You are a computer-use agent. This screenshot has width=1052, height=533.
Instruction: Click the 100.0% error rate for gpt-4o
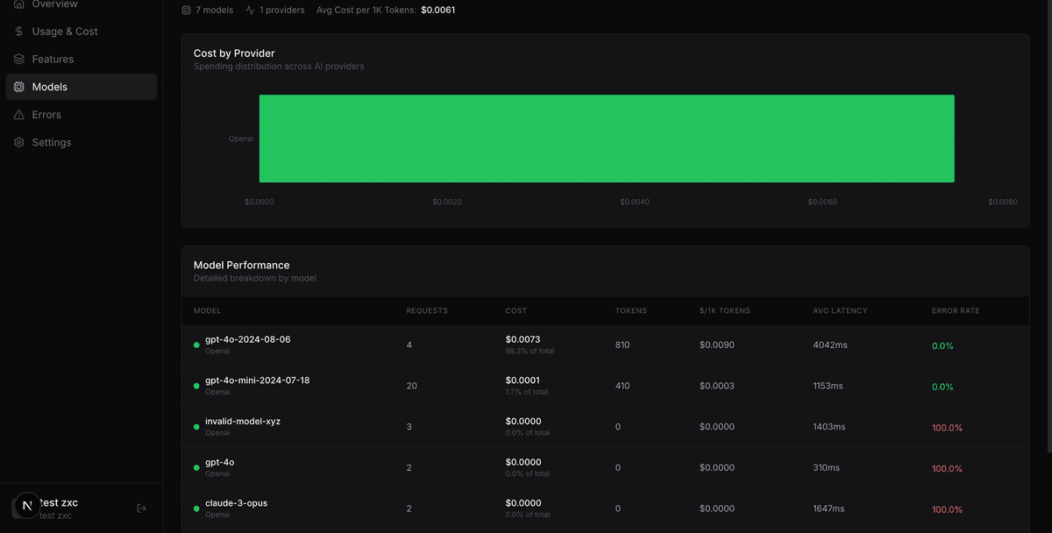click(947, 469)
